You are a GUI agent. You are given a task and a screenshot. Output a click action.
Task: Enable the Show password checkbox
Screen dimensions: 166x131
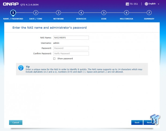pyautogui.click(x=54, y=59)
